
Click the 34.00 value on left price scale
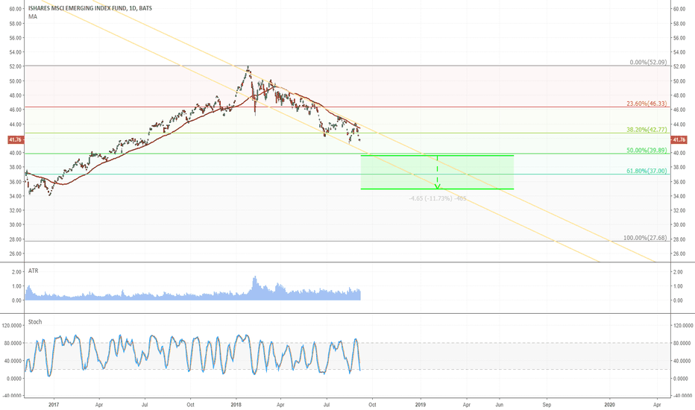pyautogui.click(x=16, y=196)
